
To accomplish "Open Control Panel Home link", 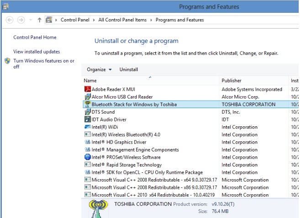I will 35,37.
